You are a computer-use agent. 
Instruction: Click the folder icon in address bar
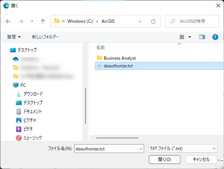(x=57, y=21)
